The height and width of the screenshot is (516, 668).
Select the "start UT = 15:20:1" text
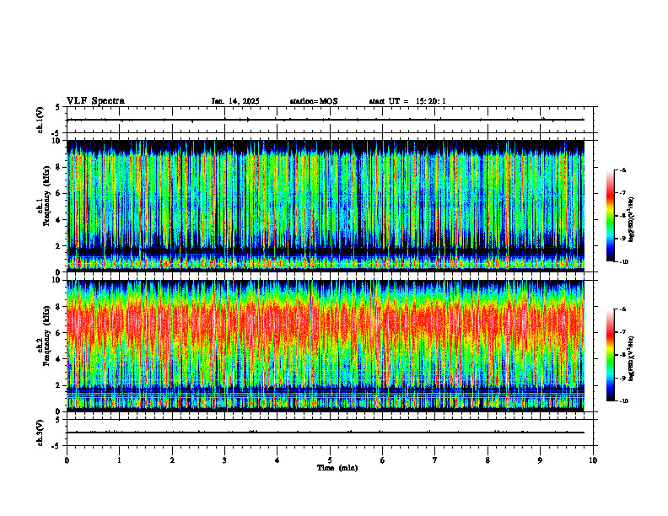[x=407, y=101]
